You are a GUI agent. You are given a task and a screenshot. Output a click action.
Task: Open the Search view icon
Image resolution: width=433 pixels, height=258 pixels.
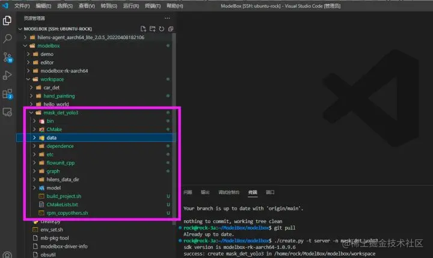(x=7, y=38)
